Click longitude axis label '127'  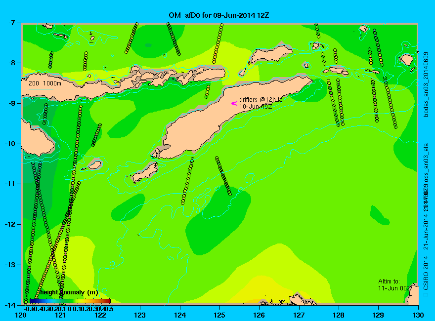[299, 315]
